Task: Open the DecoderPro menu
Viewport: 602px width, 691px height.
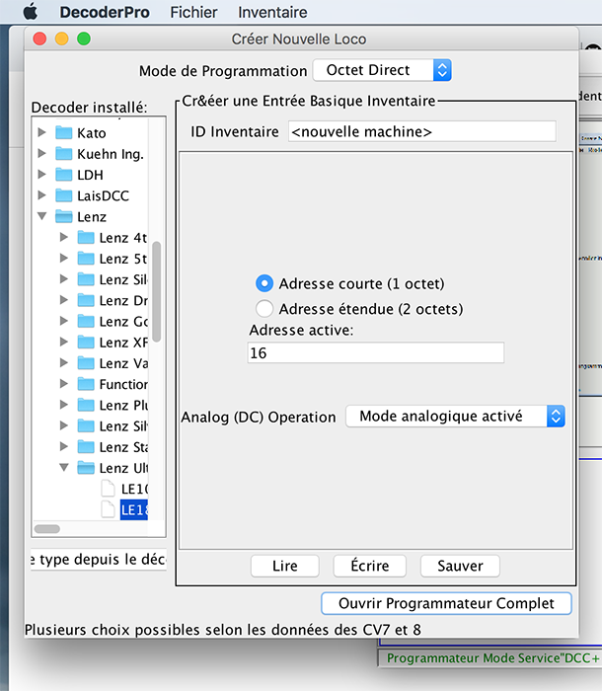Action: (105, 12)
